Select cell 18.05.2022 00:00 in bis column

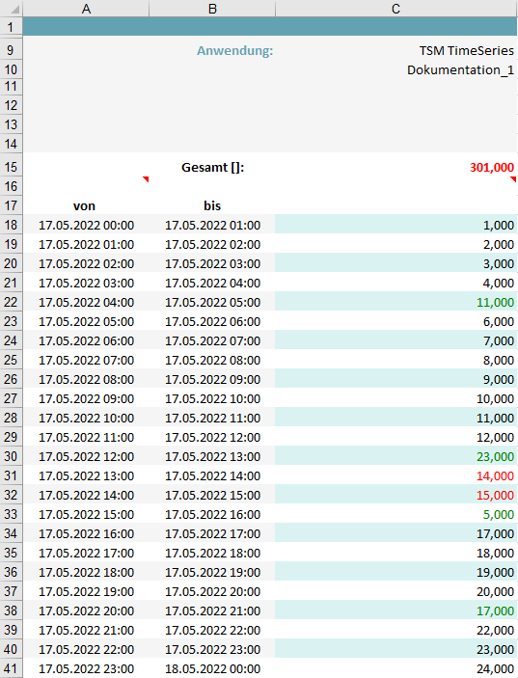tap(212, 668)
